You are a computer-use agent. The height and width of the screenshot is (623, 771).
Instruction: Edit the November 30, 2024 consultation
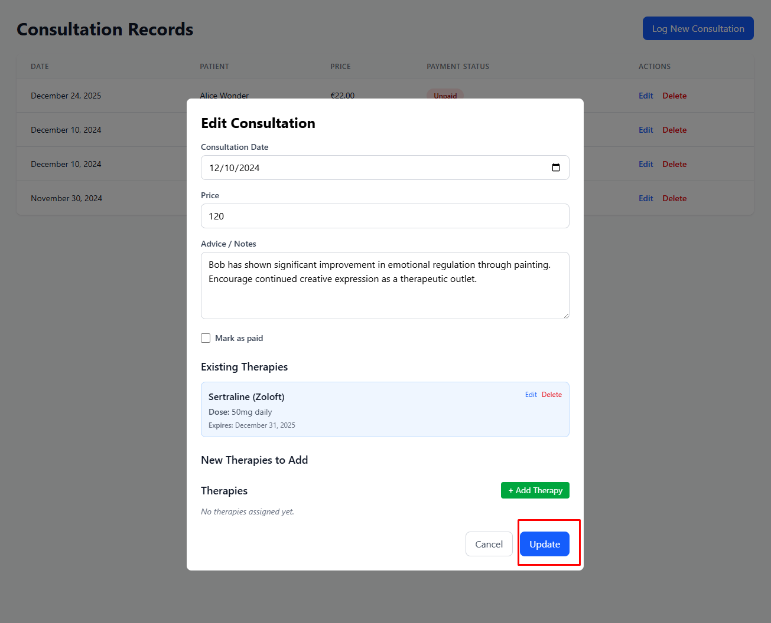645,198
